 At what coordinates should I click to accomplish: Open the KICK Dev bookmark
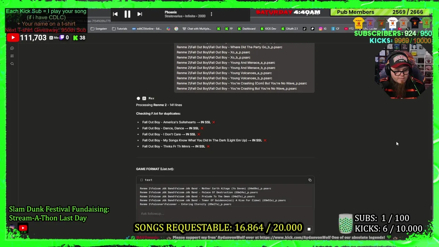click(268, 29)
